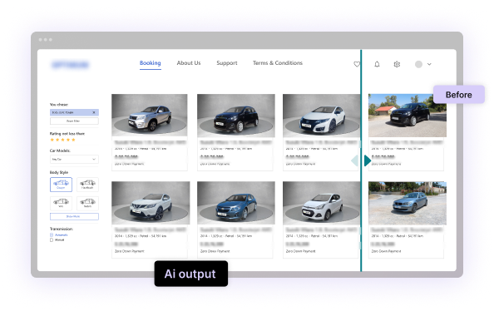Screen dimensions: 494x311
Task: Set rating to first star
Action: pos(52,140)
